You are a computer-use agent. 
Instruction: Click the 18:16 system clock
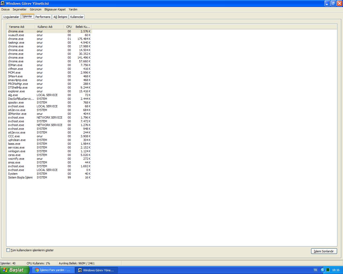coord(336,270)
